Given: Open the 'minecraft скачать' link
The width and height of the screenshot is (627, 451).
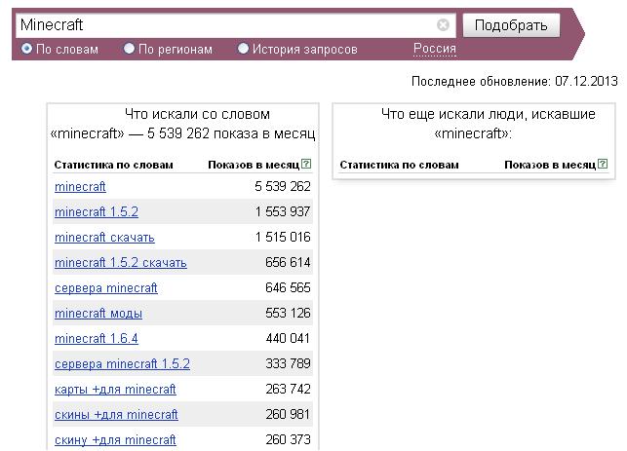Looking at the screenshot, I should coord(104,238).
